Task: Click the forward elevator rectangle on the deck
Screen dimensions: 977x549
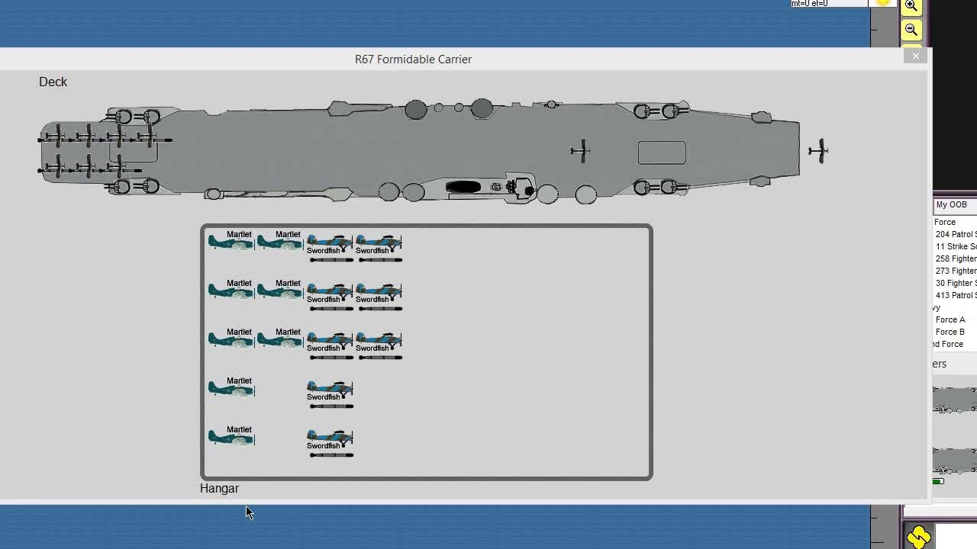Action: pyautogui.click(x=662, y=152)
